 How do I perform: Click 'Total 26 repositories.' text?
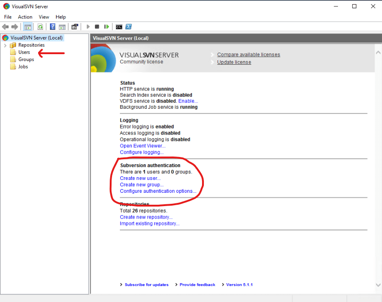(x=144, y=211)
